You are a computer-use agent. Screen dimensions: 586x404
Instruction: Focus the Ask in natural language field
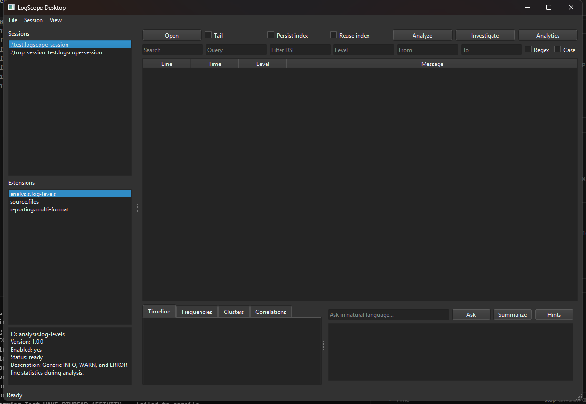(x=388, y=315)
